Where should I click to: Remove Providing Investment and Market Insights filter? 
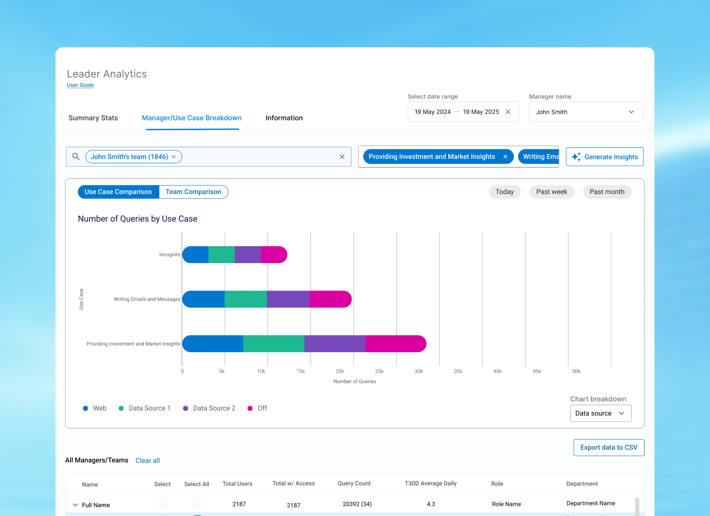505,157
